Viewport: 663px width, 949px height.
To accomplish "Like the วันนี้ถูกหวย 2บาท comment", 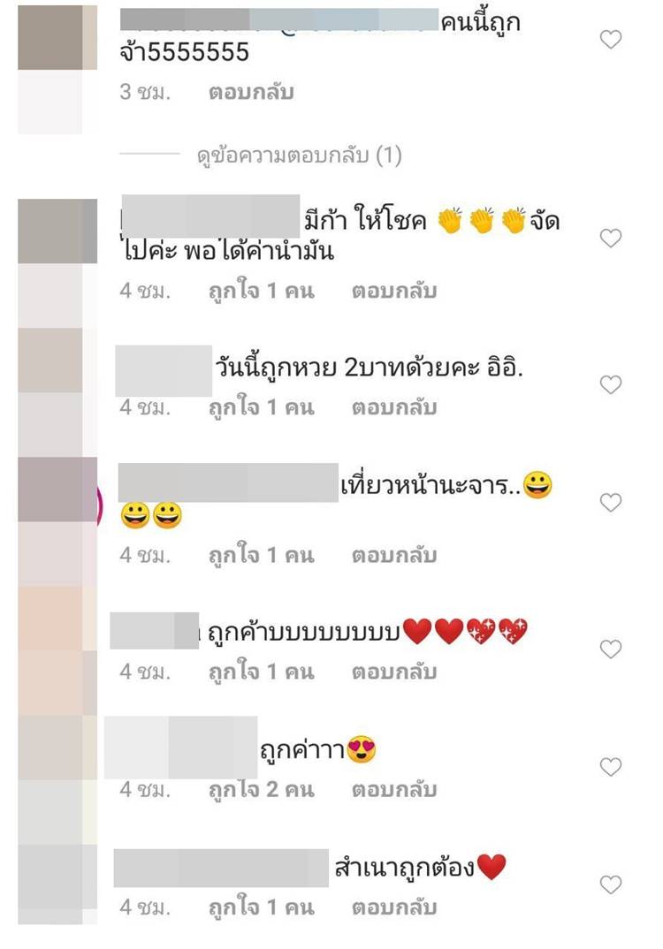I will coord(610,384).
